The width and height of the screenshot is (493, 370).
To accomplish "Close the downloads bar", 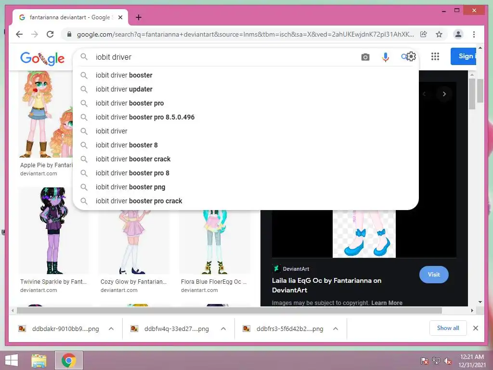I will click(475, 328).
